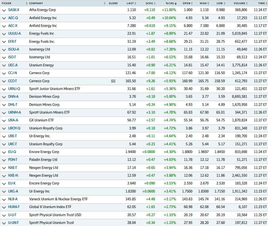This screenshot has width=268, height=226.
Task: Open the ISO-T ticker link
Action: tap(12, 57)
